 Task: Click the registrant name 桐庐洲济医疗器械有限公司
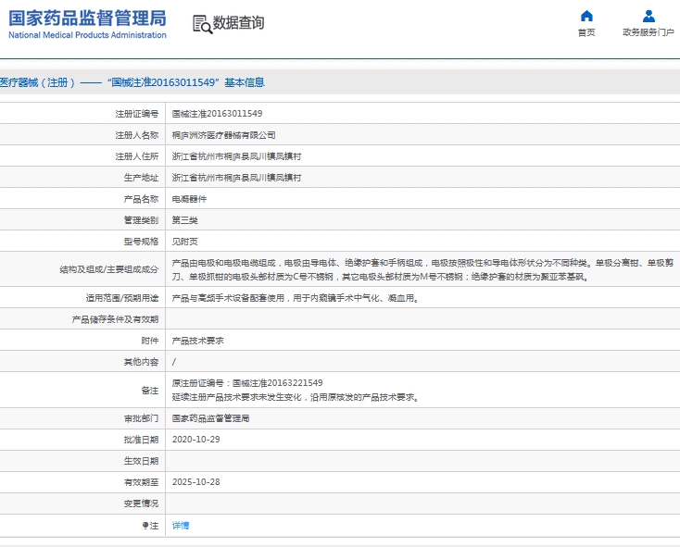(x=224, y=135)
